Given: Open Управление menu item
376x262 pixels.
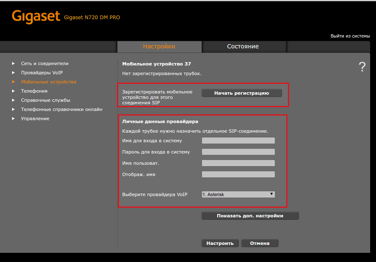Looking at the screenshot, I should click(x=35, y=118).
